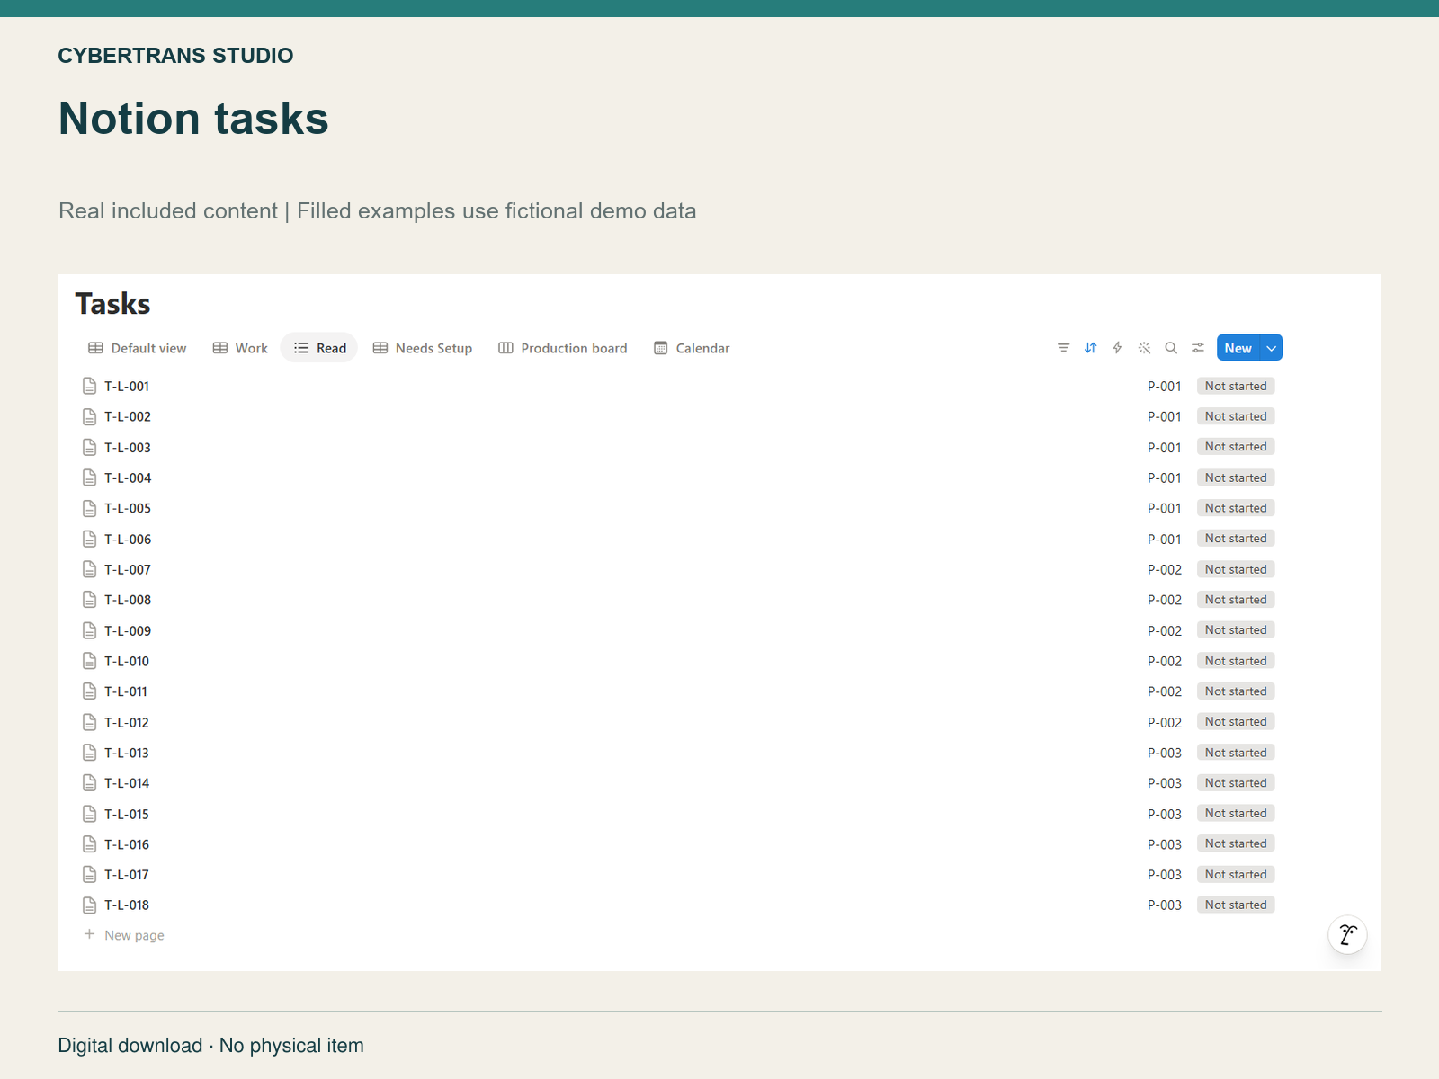The image size is (1439, 1079).
Task: Click the blue sort arrows icon
Action: 1090,348
